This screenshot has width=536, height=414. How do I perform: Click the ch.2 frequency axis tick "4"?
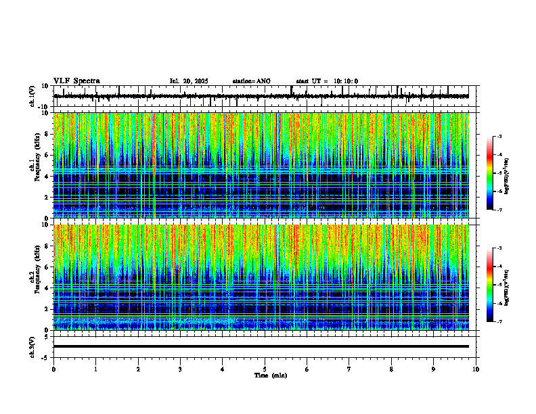pyautogui.click(x=47, y=288)
